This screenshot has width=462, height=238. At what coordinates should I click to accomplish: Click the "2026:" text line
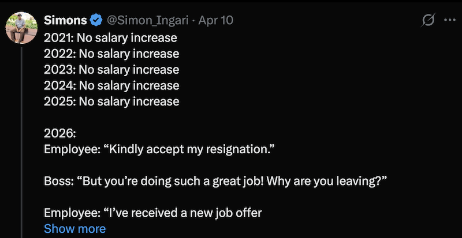[60, 133]
